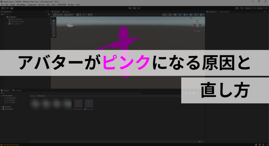Image resolution: width=269 pixels, height=146 pixels.
Task: Open Unity cloud services button
Action: 12,8
